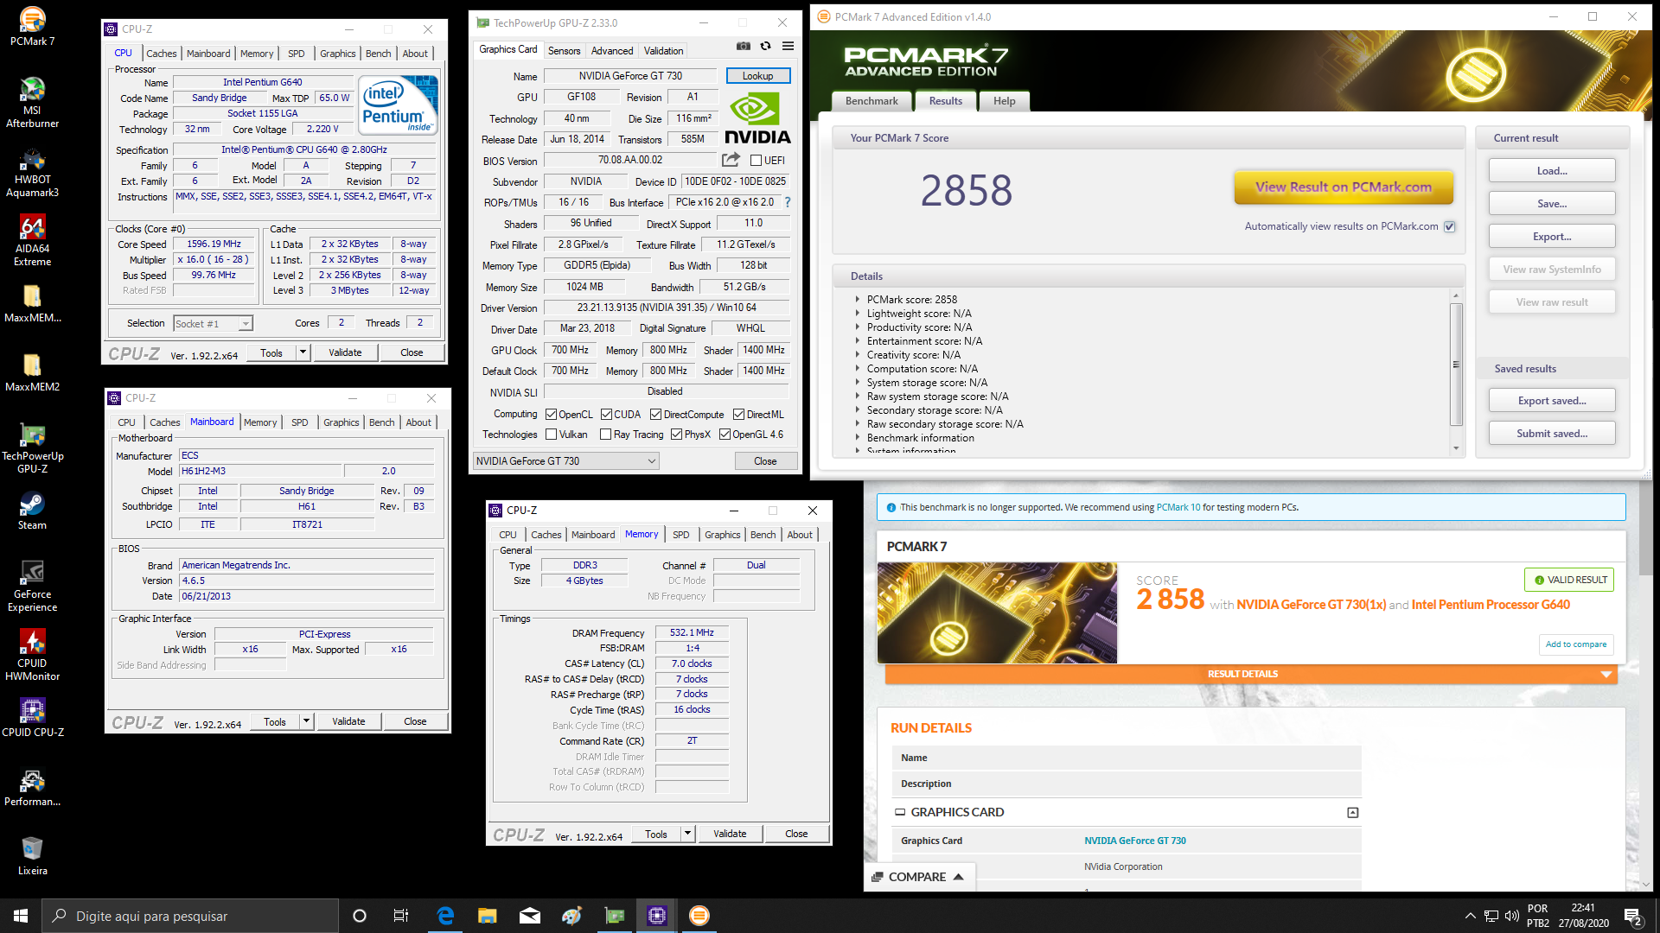
Task: Toggle PhysX checkbox
Action: click(676, 435)
